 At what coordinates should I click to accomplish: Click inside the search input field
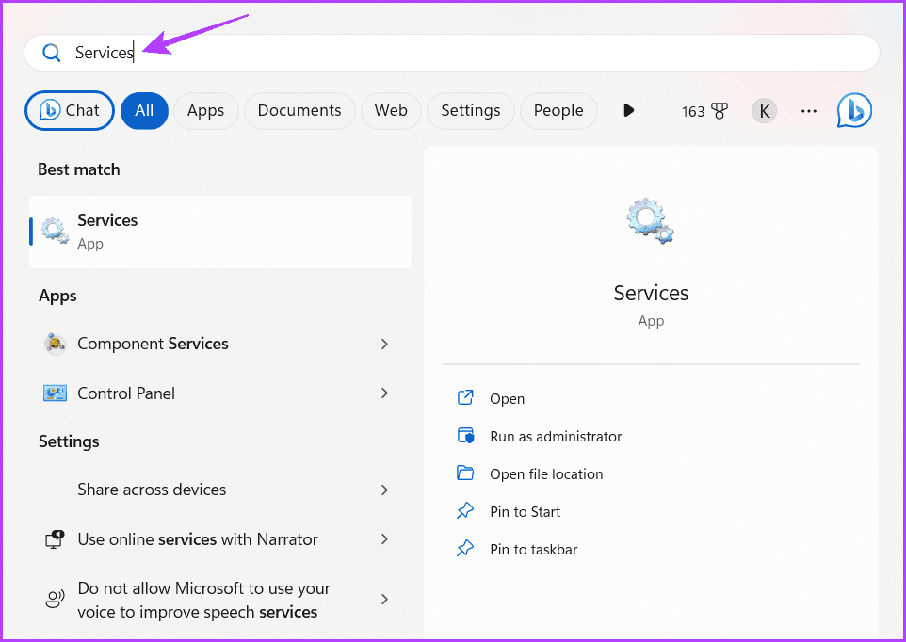[283, 53]
